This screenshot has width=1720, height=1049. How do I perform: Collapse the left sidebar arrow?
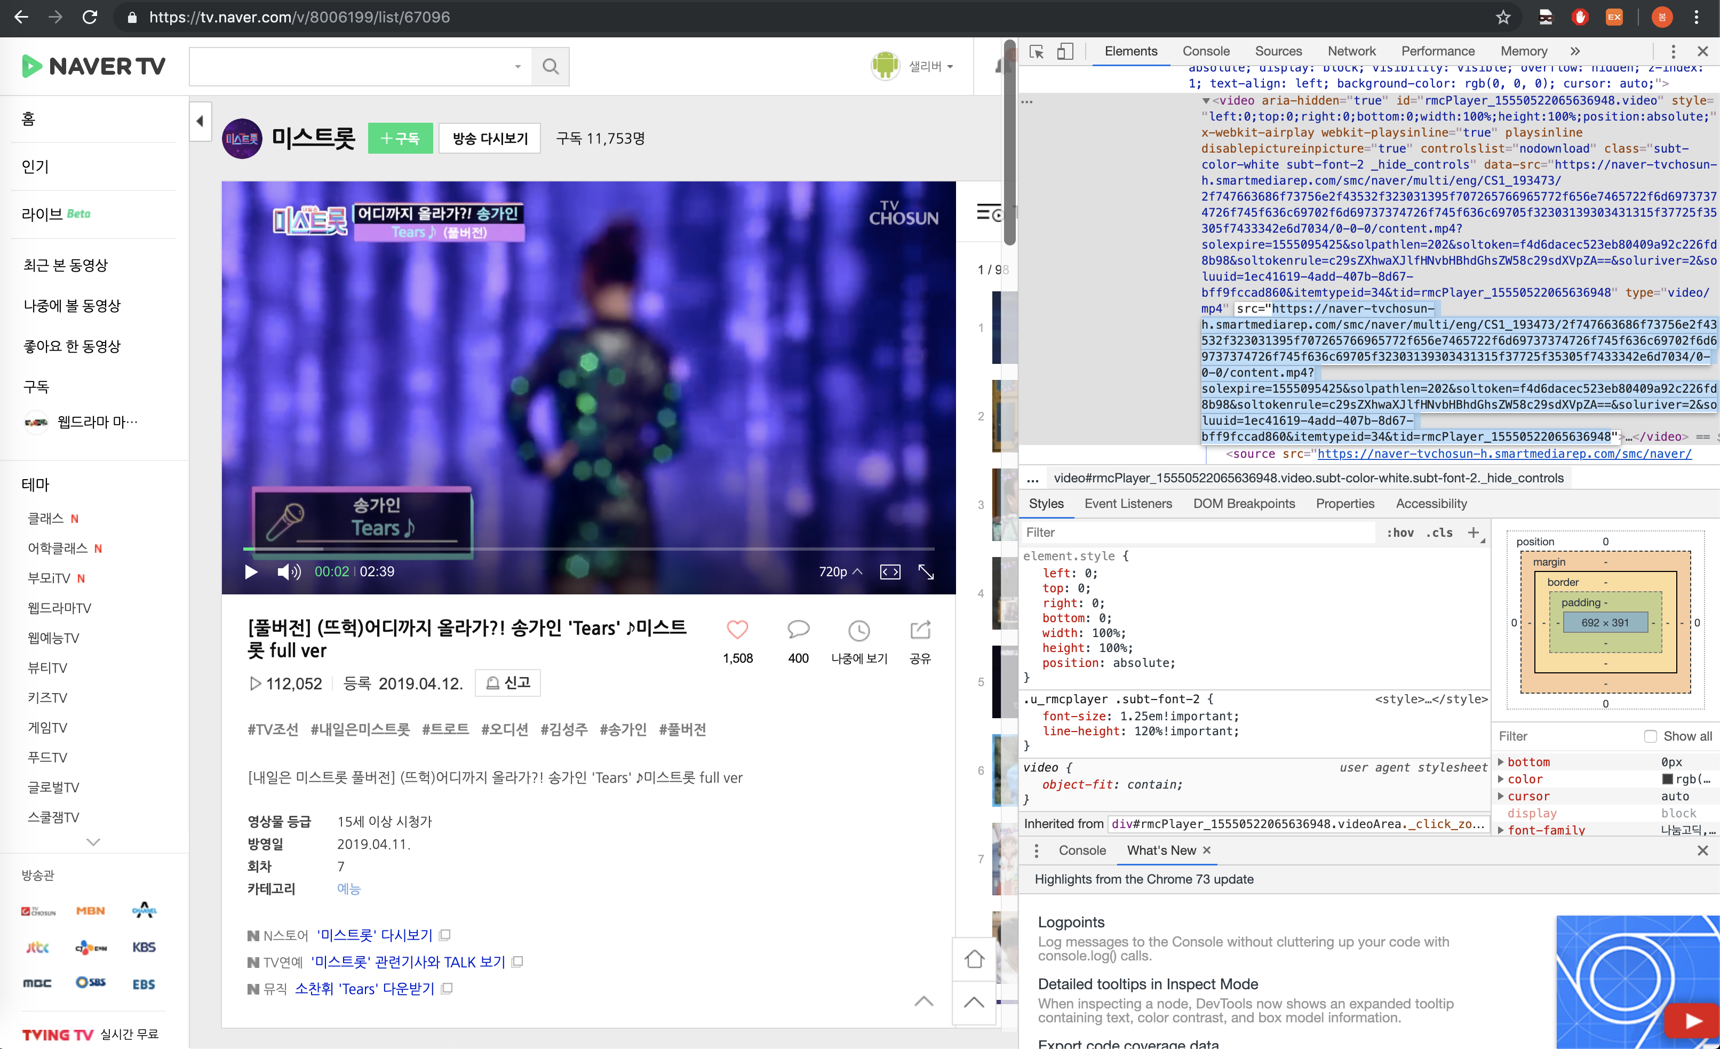(x=200, y=122)
